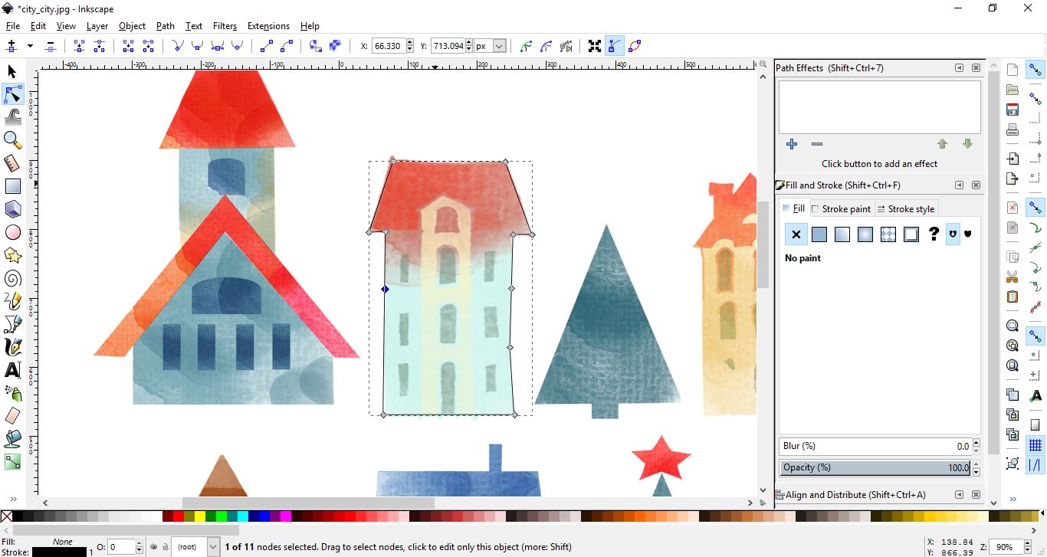The image size is (1047, 557).
Task: Add a path effect with plus icon
Action: pos(792,144)
